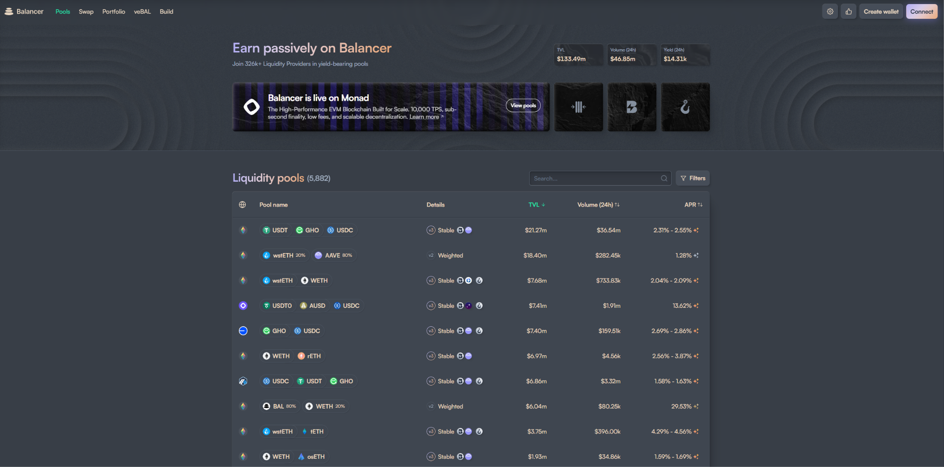The width and height of the screenshot is (944, 467).
Task: Click the $7.68m TVL value
Action: (537, 281)
